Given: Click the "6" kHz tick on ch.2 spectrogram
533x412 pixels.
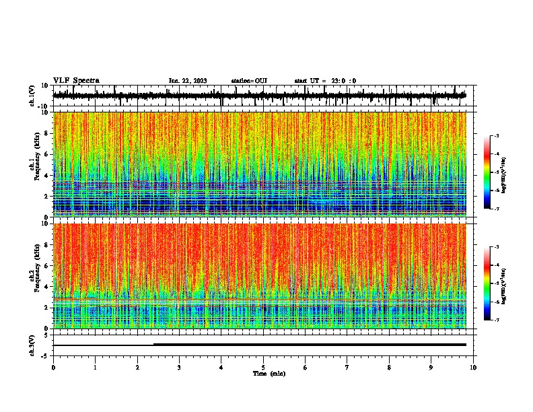Looking at the screenshot, I should pos(47,266).
